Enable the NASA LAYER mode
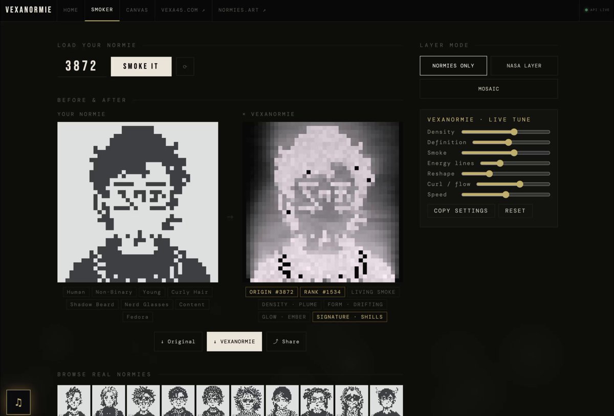 [524, 65]
